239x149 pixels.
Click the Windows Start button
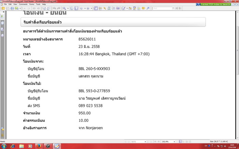click(x=3, y=146)
